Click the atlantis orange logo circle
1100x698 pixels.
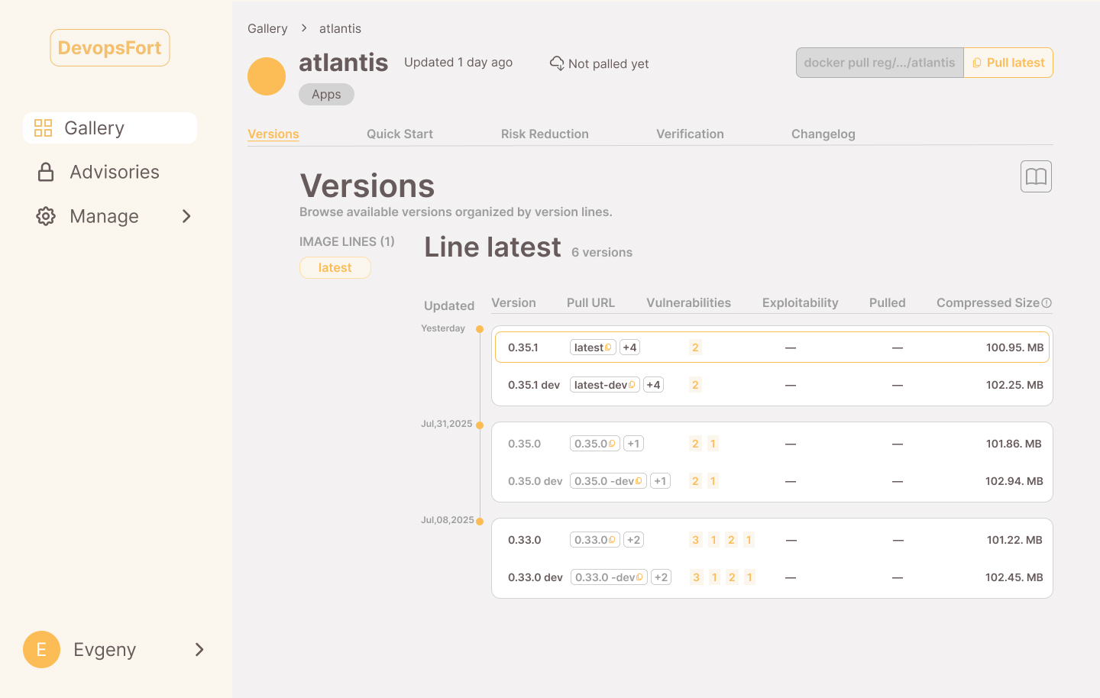pos(267,76)
